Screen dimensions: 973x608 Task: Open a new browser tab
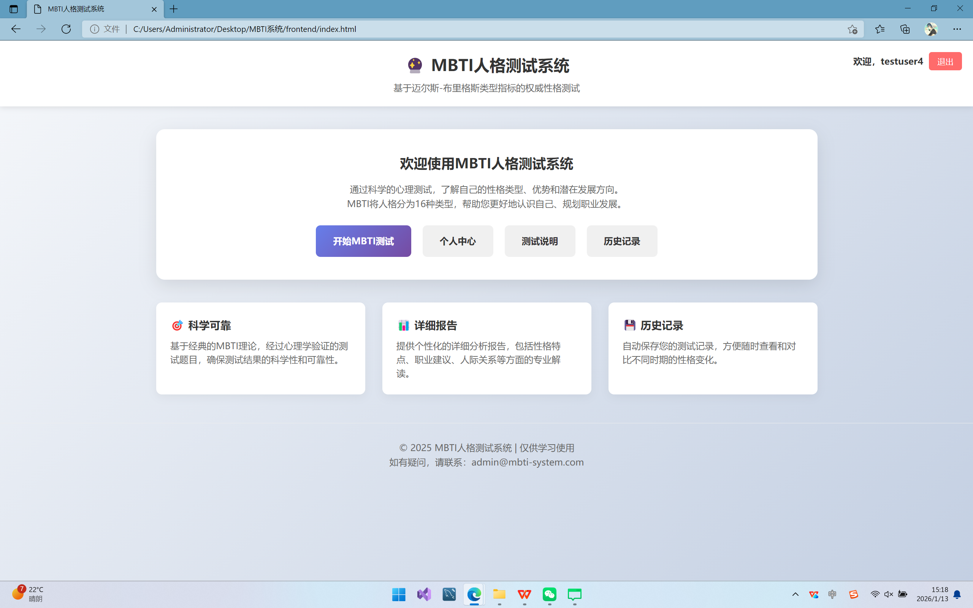174,9
